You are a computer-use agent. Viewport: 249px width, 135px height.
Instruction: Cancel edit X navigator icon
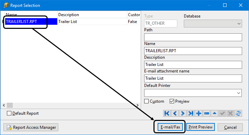230,113
